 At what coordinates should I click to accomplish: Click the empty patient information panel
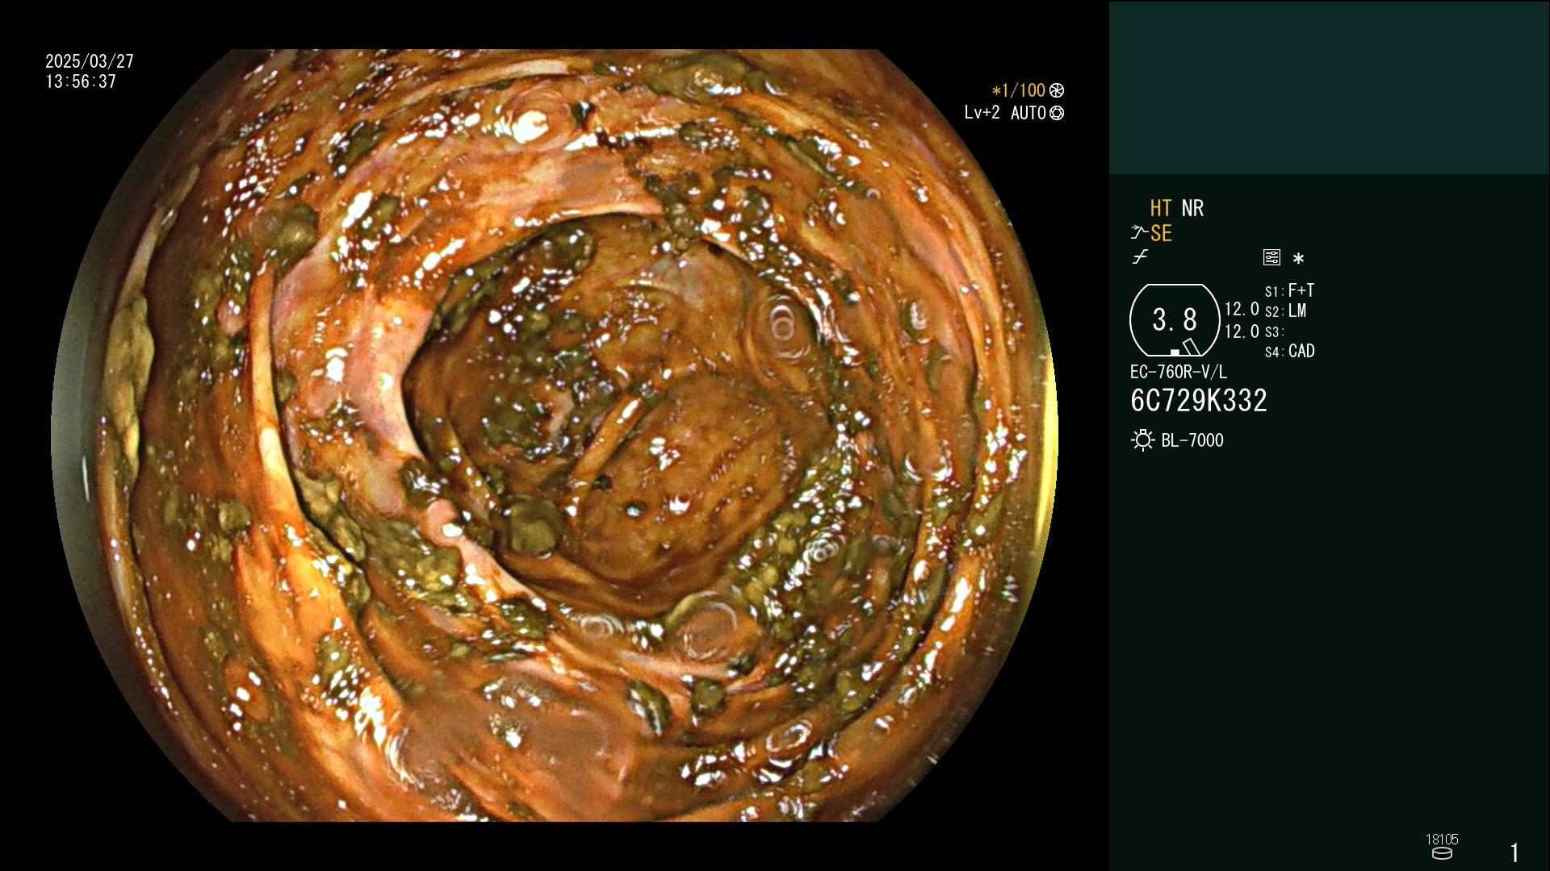click(1329, 87)
